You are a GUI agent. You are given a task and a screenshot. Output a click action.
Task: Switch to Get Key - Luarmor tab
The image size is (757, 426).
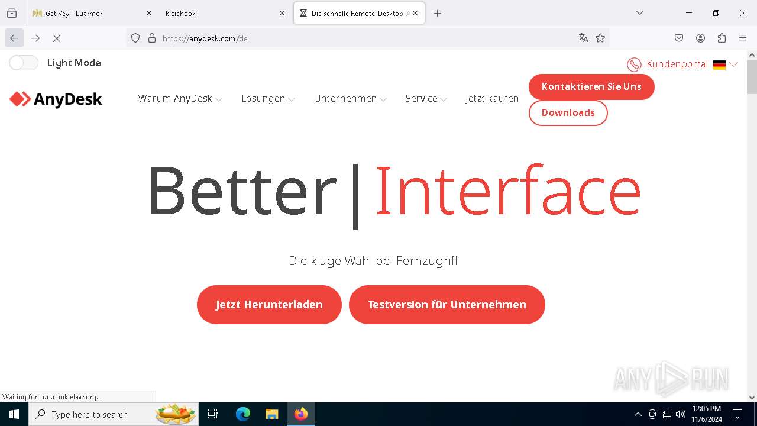(91, 13)
